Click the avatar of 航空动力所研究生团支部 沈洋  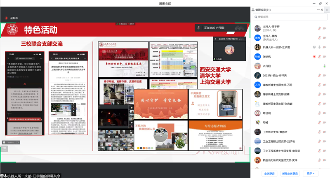click(x=257, y=160)
